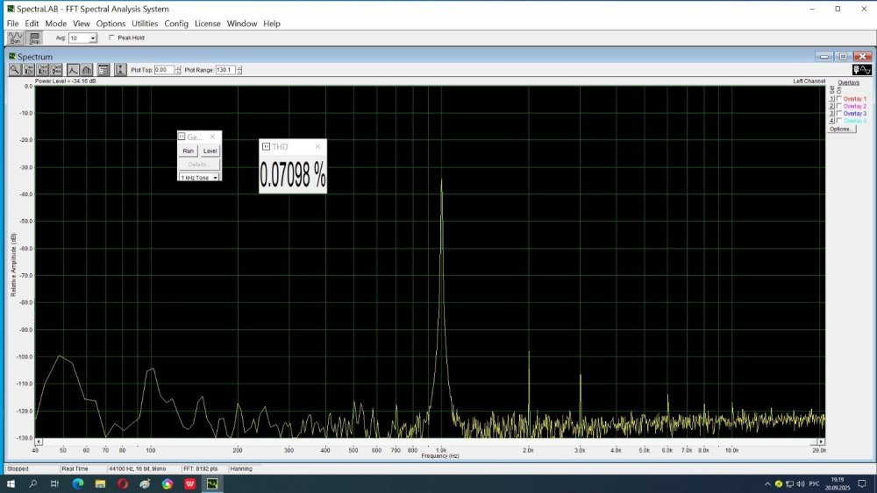Switch spectrum to bar graph display

(87, 70)
